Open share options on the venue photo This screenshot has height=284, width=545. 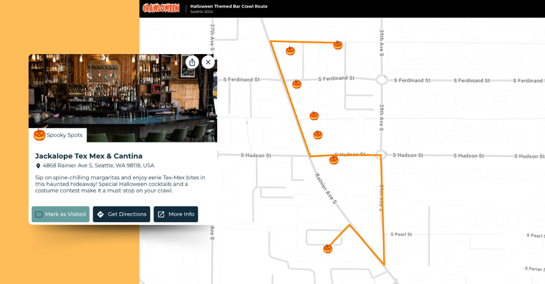[192, 62]
